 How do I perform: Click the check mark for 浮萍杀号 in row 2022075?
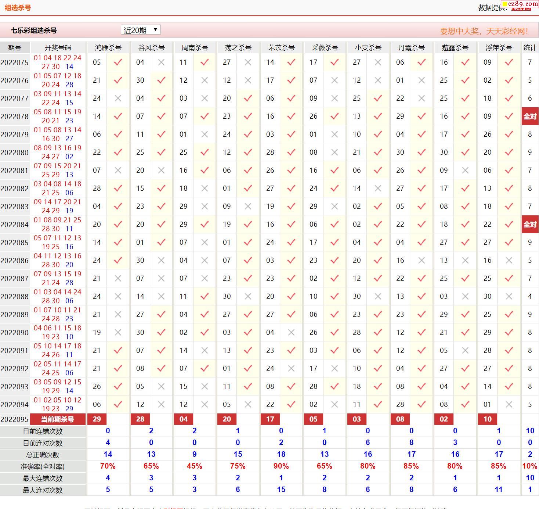pos(509,62)
